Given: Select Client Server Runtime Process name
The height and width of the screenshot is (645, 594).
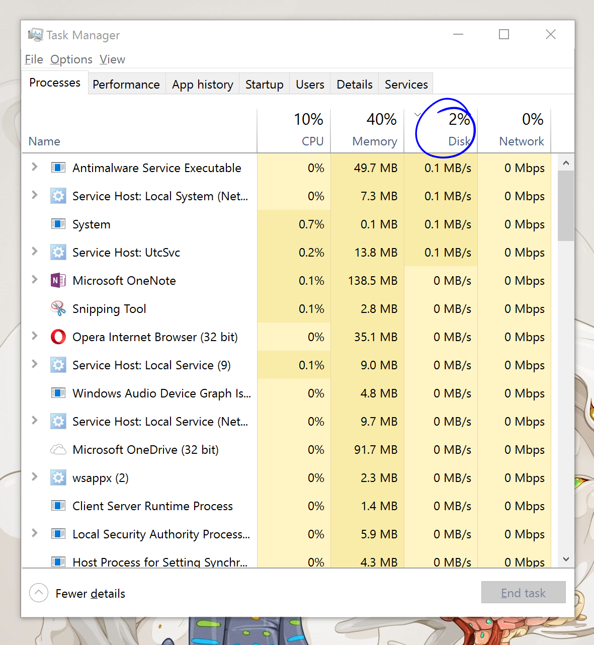Looking at the screenshot, I should tap(152, 506).
